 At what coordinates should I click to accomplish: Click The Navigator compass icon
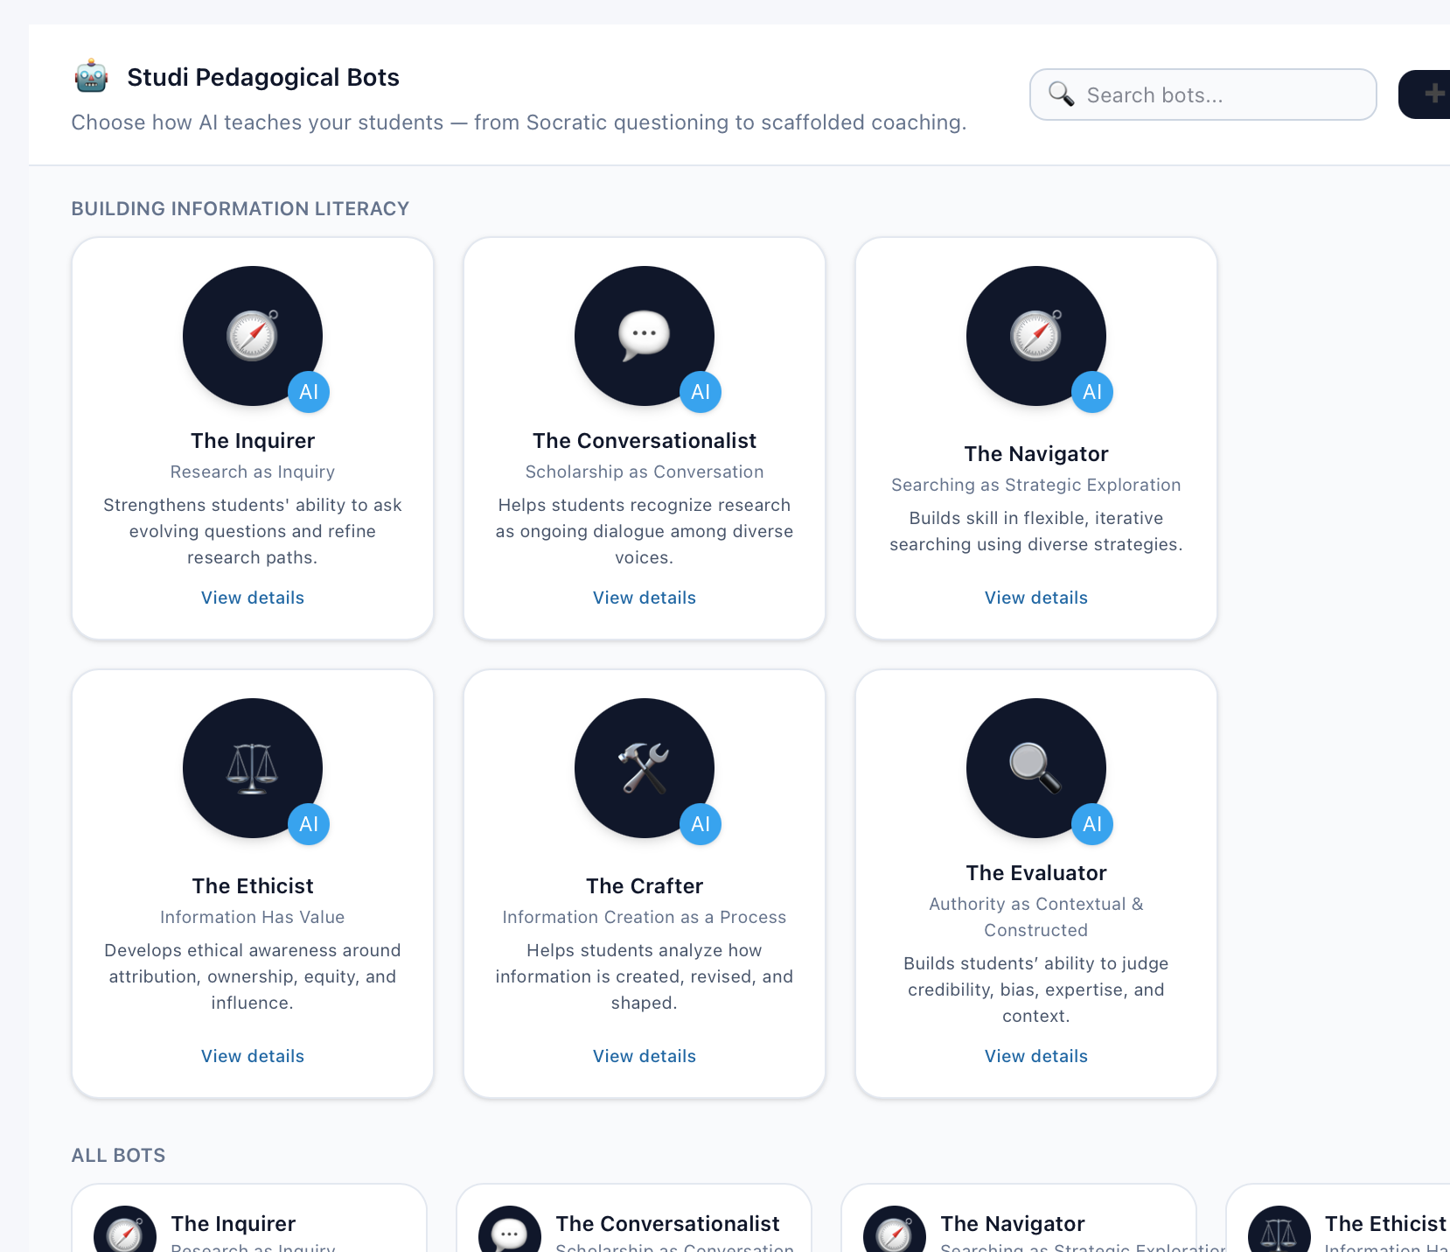1035,335
